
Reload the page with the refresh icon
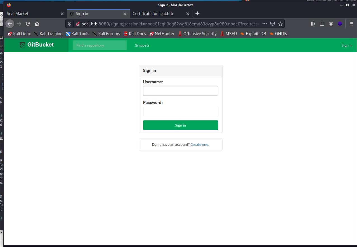pos(28,24)
